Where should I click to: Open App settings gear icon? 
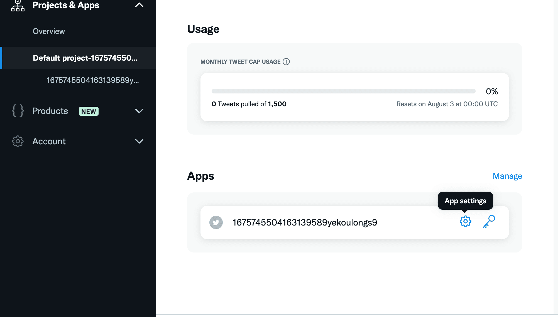465,222
